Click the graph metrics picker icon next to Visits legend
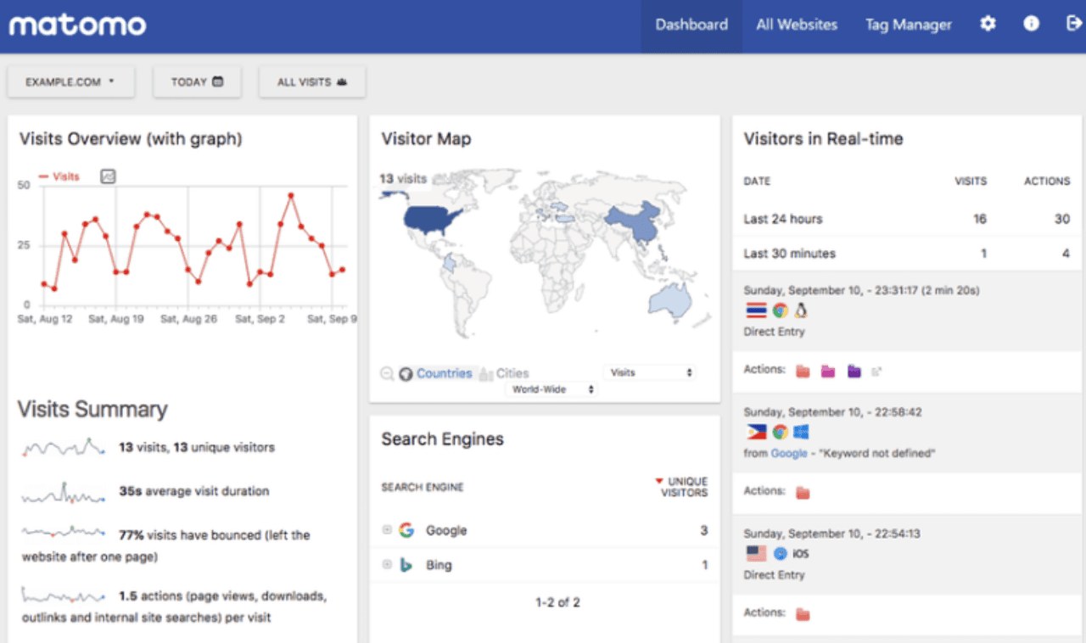The width and height of the screenshot is (1086, 643). (108, 176)
